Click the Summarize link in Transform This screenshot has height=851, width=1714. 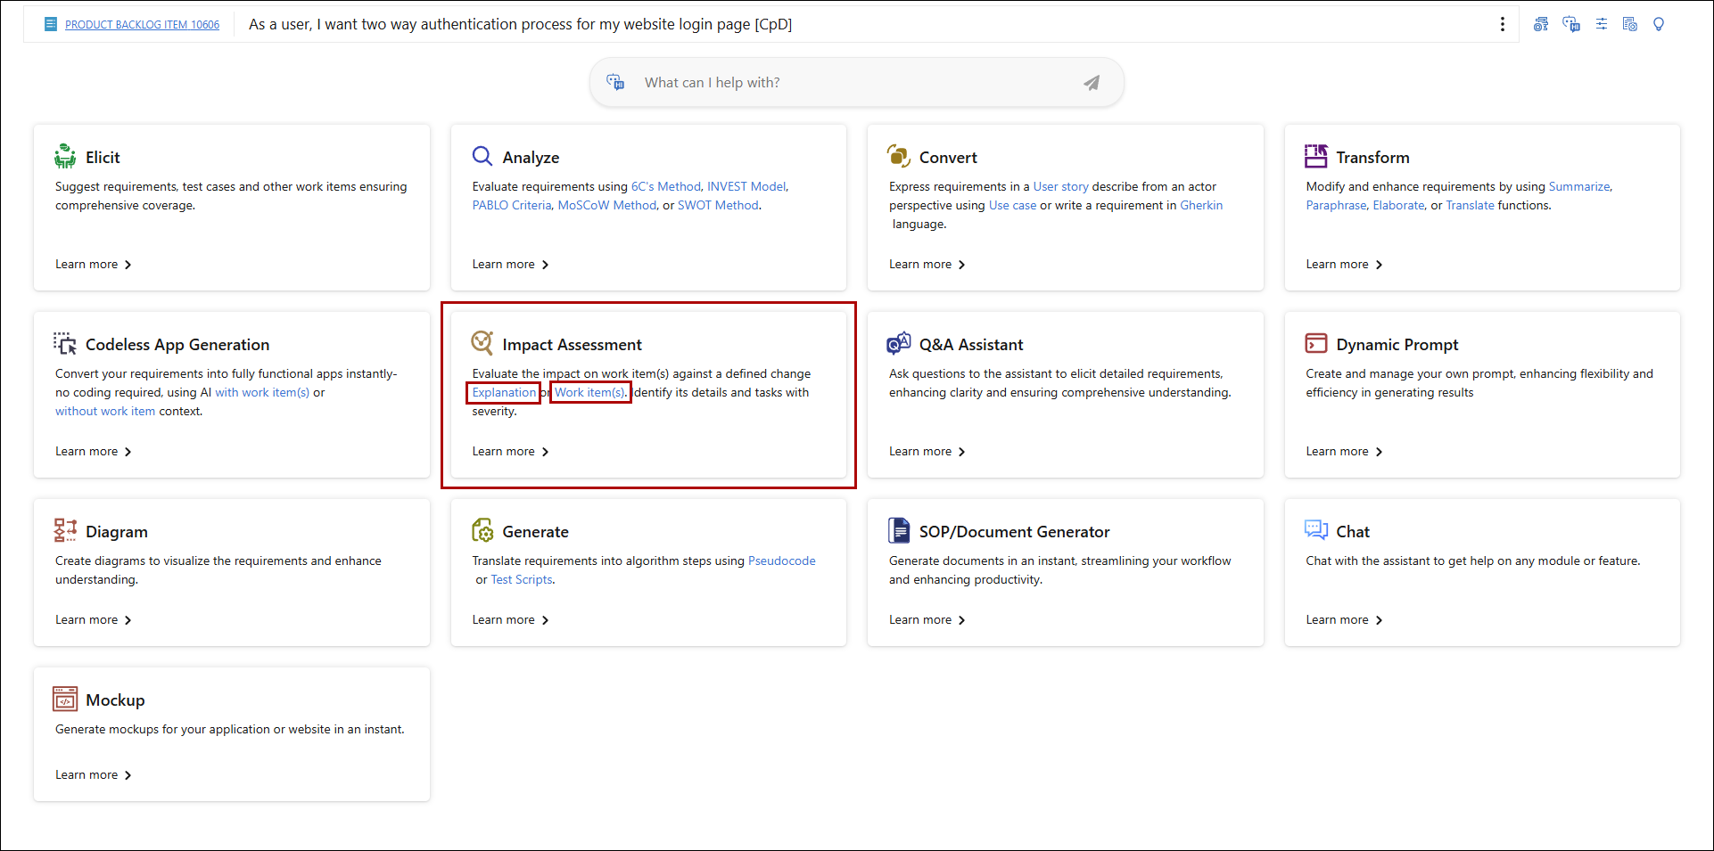(x=1578, y=186)
